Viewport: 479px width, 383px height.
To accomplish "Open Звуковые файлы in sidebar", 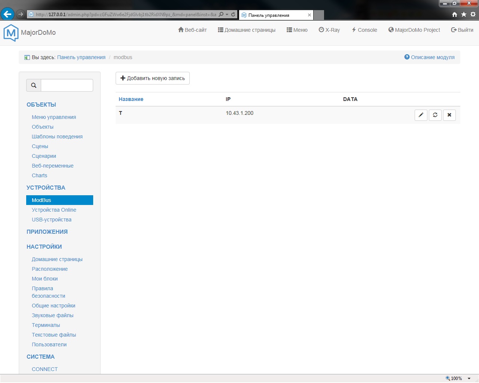I will [x=53, y=315].
